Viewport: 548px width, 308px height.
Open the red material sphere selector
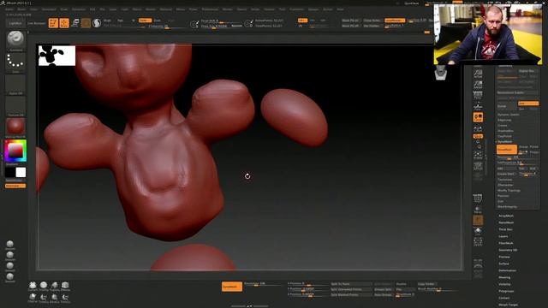point(15,127)
